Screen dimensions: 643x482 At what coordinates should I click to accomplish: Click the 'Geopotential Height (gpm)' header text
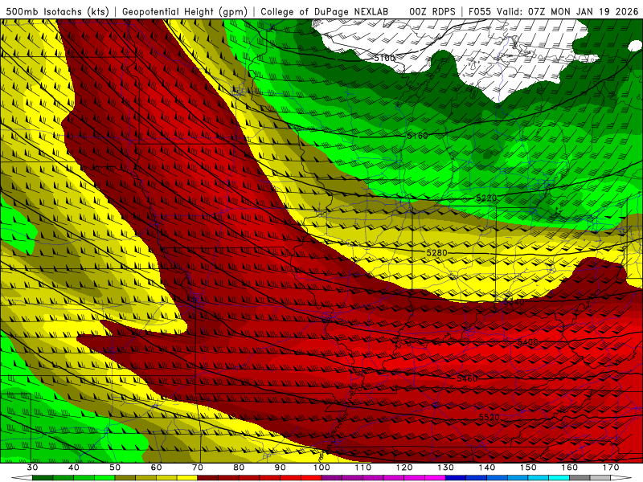[x=185, y=11]
